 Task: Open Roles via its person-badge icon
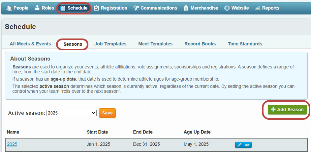click(x=37, y=8)
